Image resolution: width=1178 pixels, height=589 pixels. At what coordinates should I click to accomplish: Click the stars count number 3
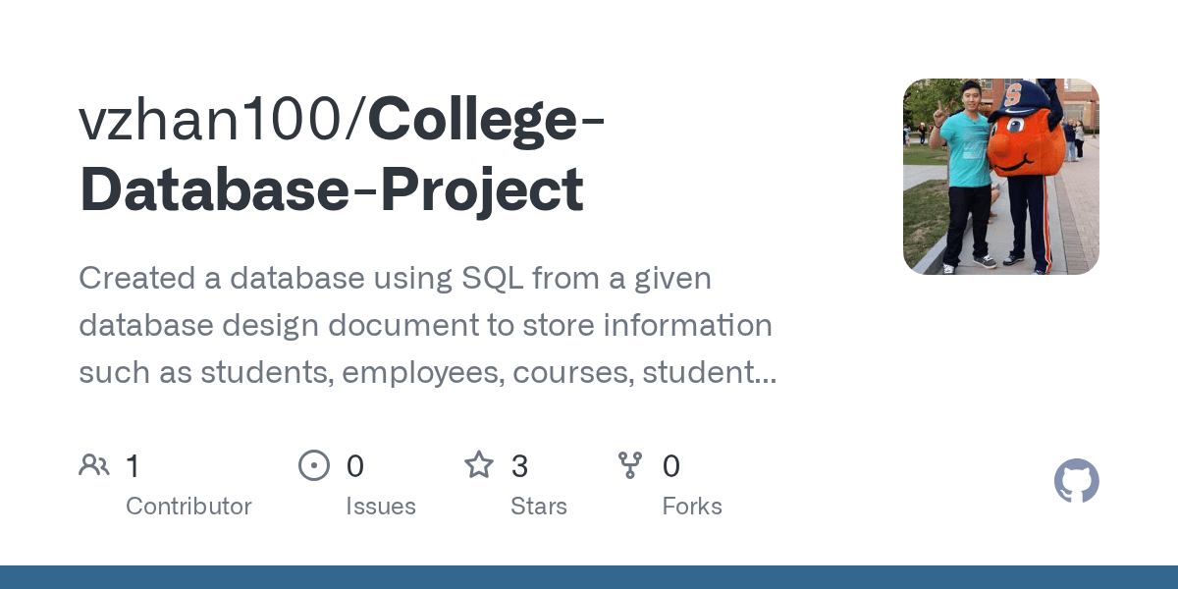(x=519, y=466)
